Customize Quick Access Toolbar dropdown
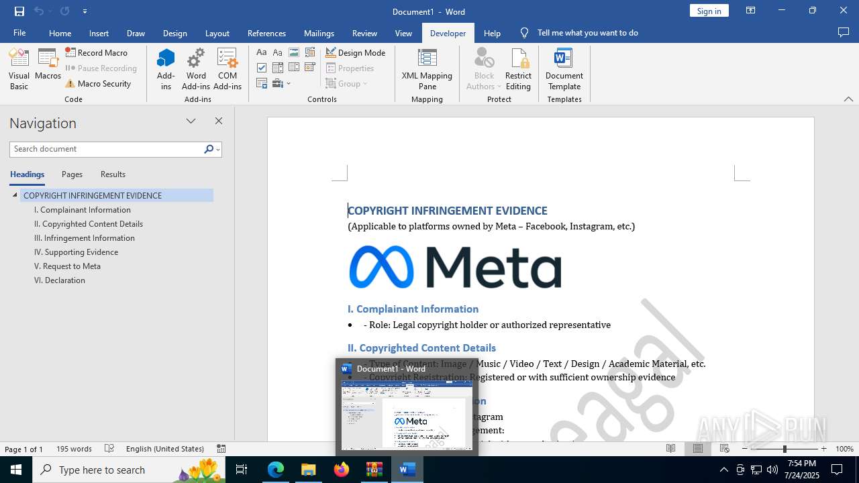Image resolution: width=859 pixels, height=483 pixels. [x=85, y=11]
